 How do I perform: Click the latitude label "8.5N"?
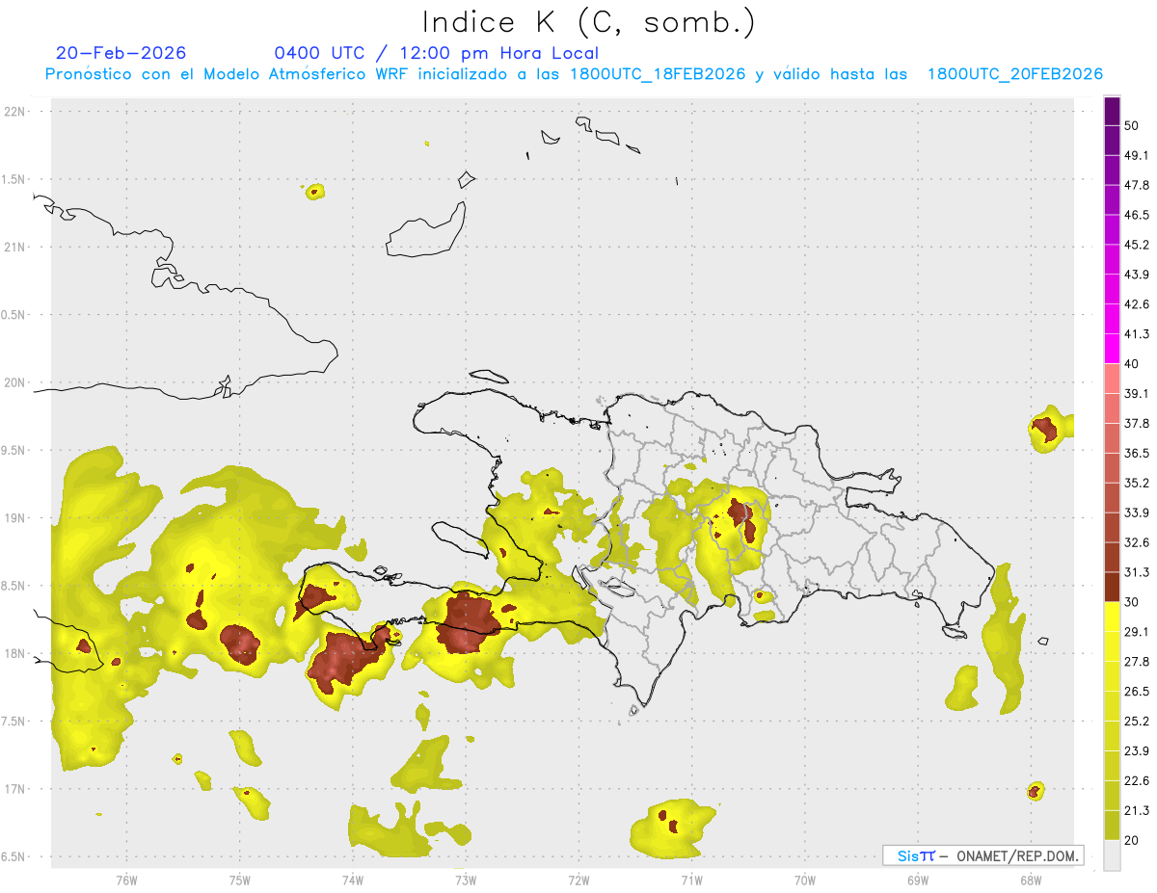[x=13, y=586]
